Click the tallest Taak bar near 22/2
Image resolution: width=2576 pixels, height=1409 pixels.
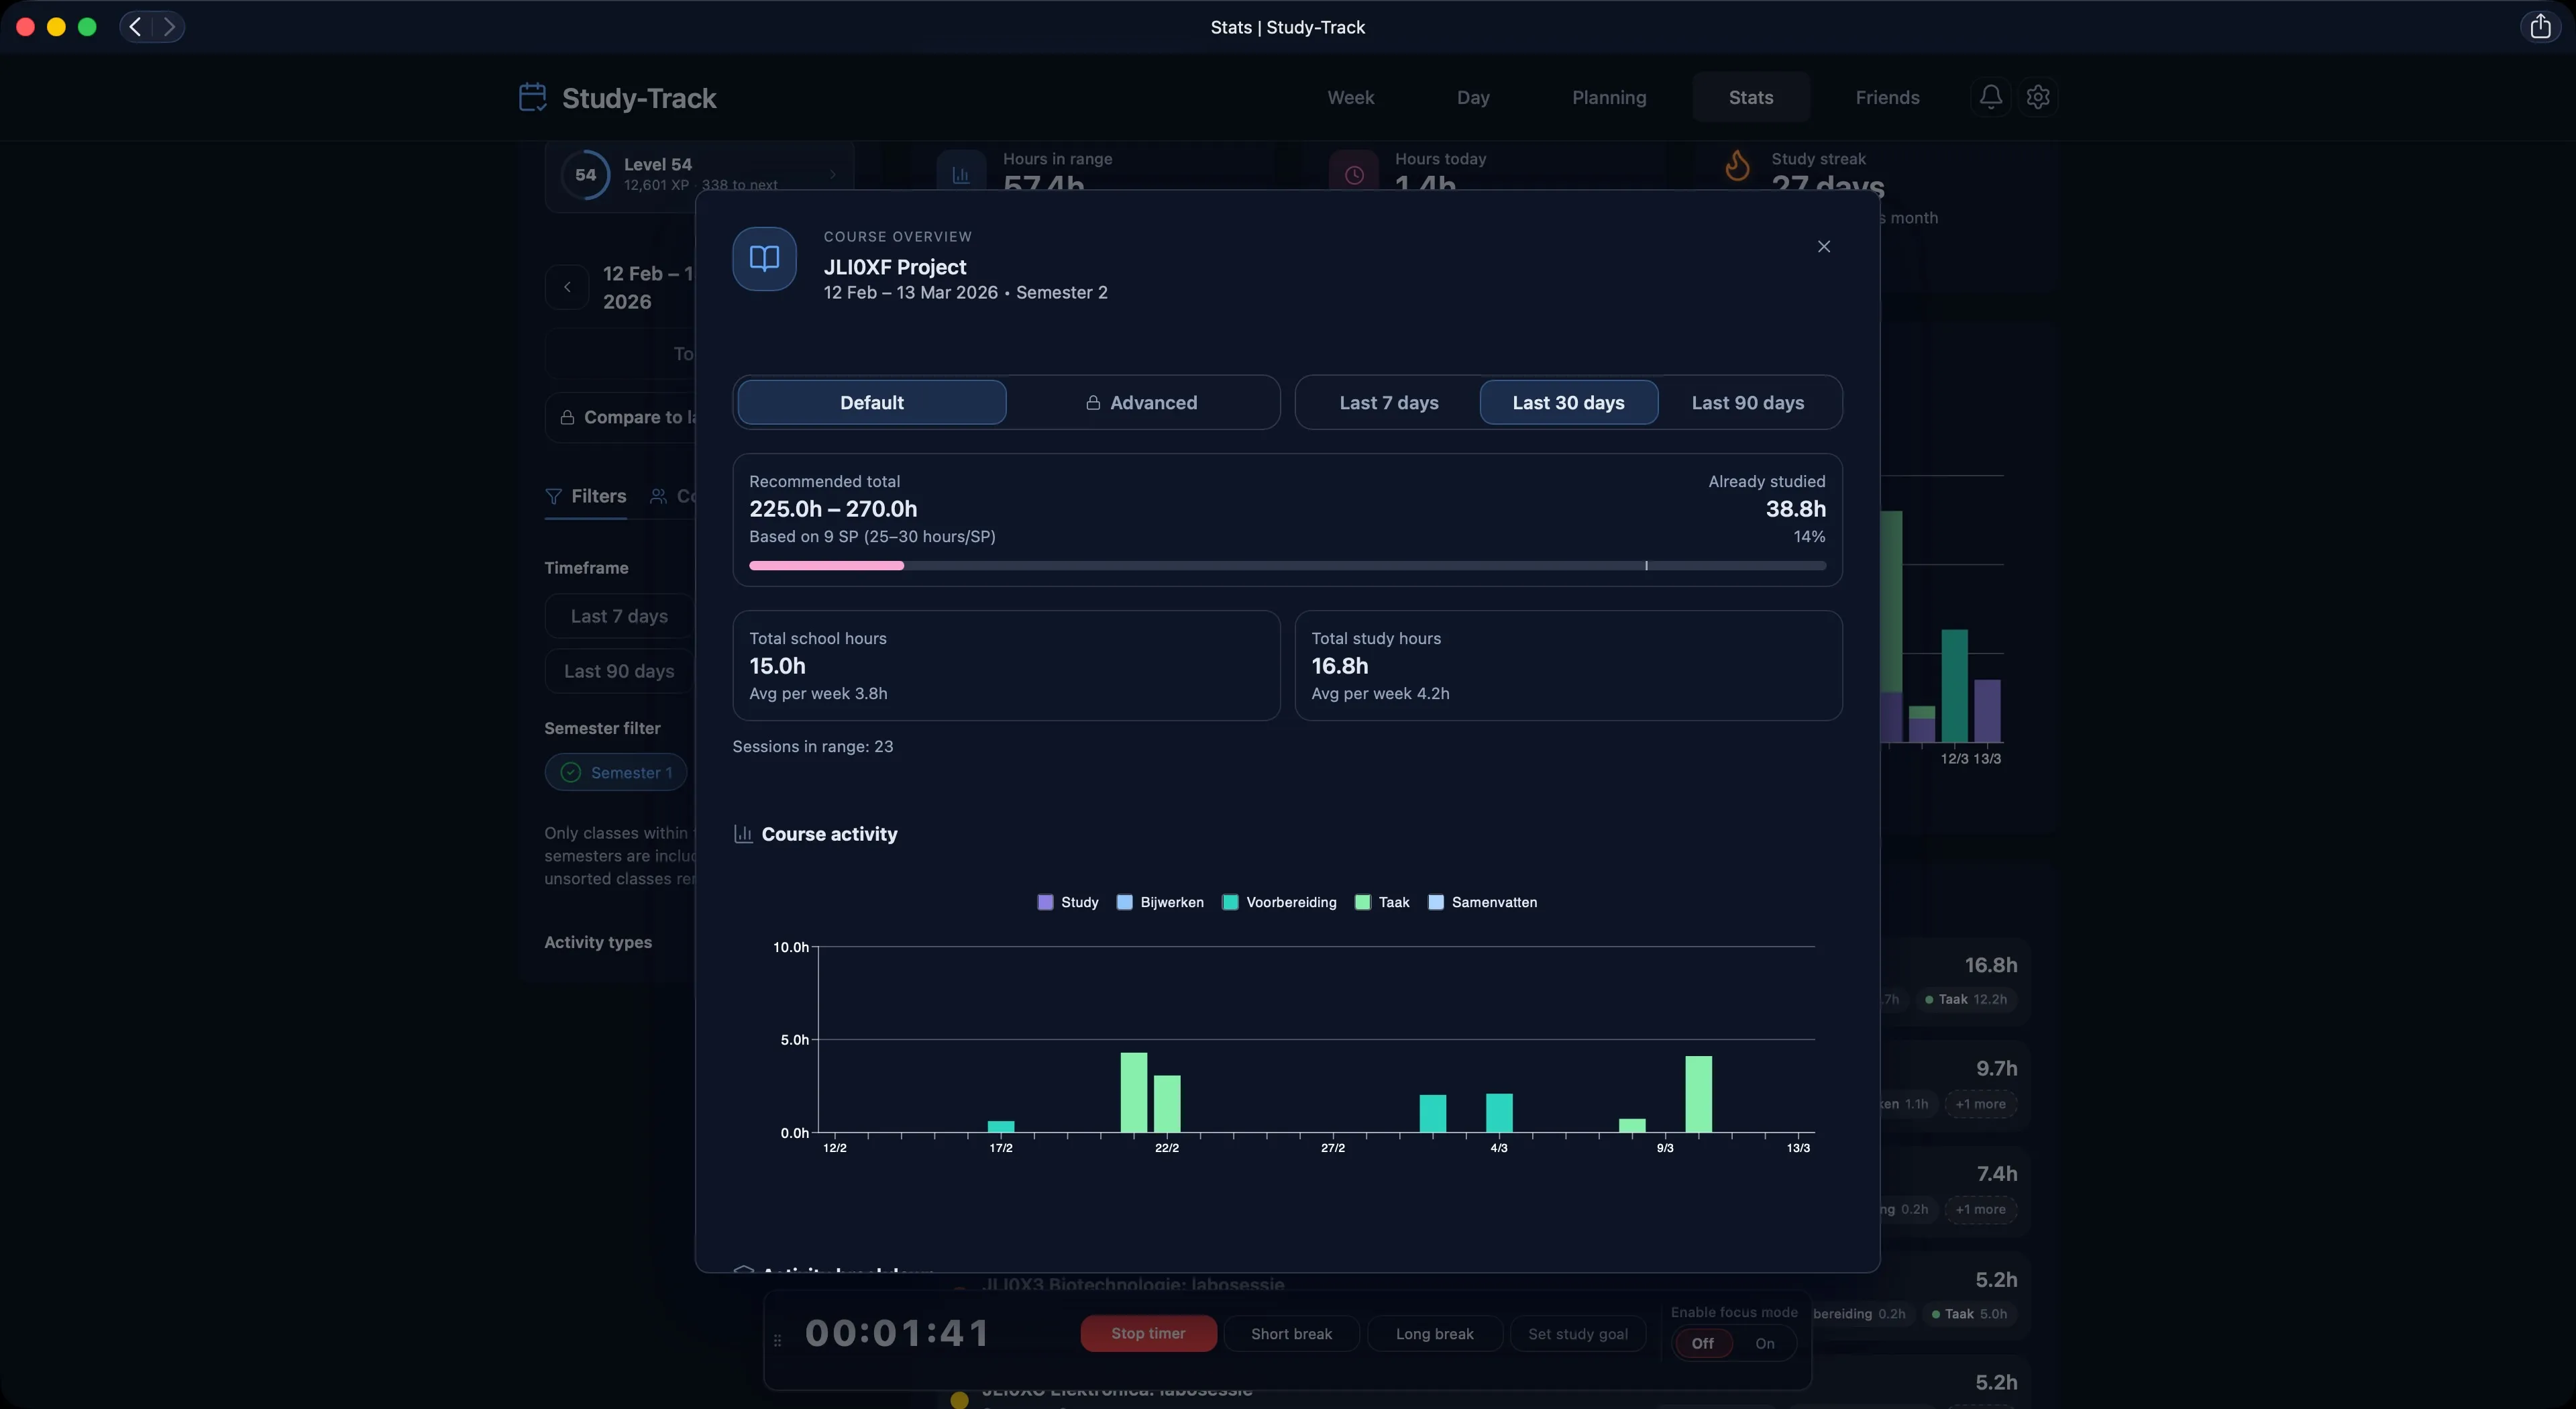coord(1133,1092)
